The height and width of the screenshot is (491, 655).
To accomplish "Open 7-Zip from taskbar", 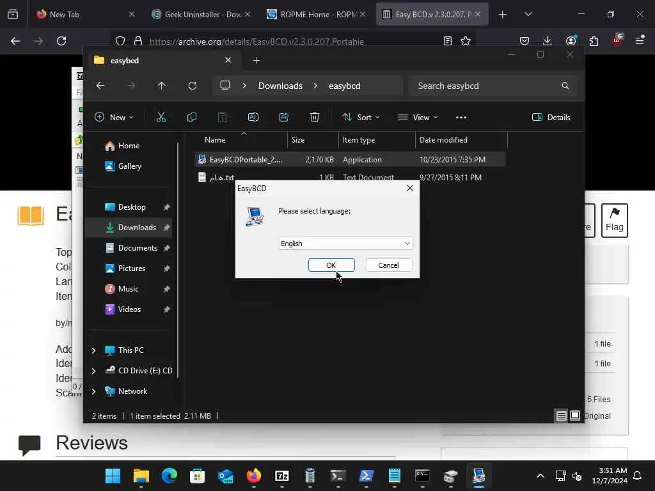I will pos(282,476).
